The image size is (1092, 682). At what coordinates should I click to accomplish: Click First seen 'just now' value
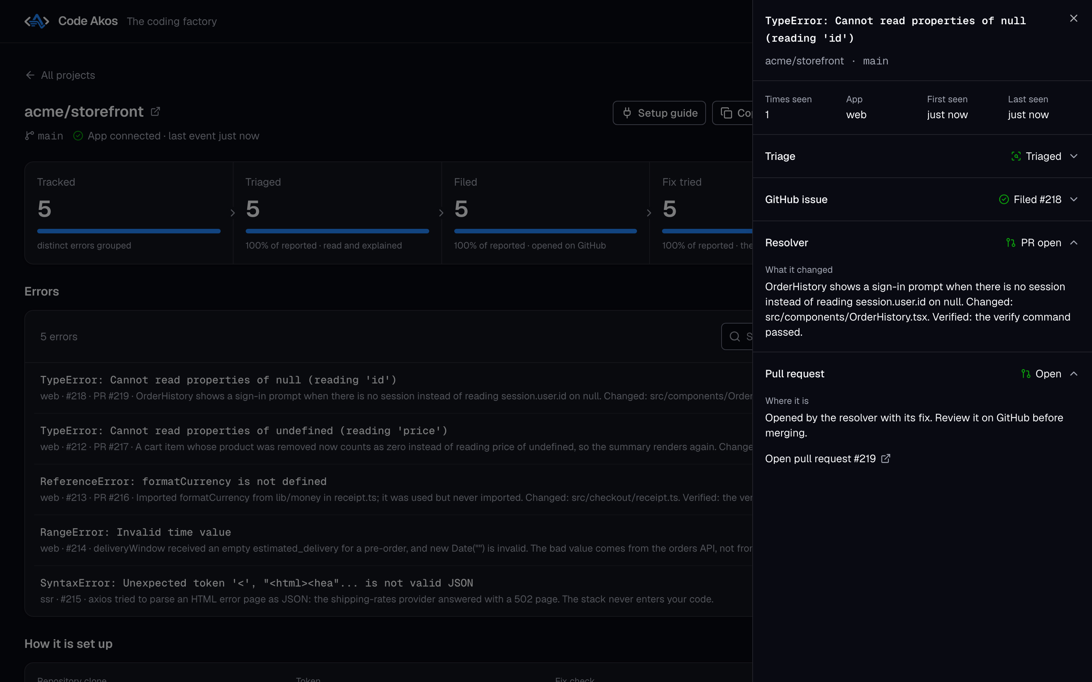pyautogui.click(x=947, y=114)
